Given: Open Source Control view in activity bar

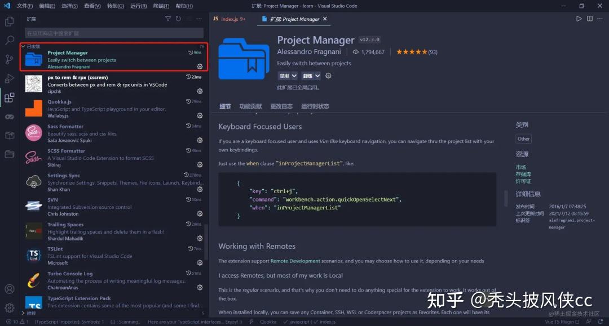Looking at the screenshot, I should (x=10, y=59).
